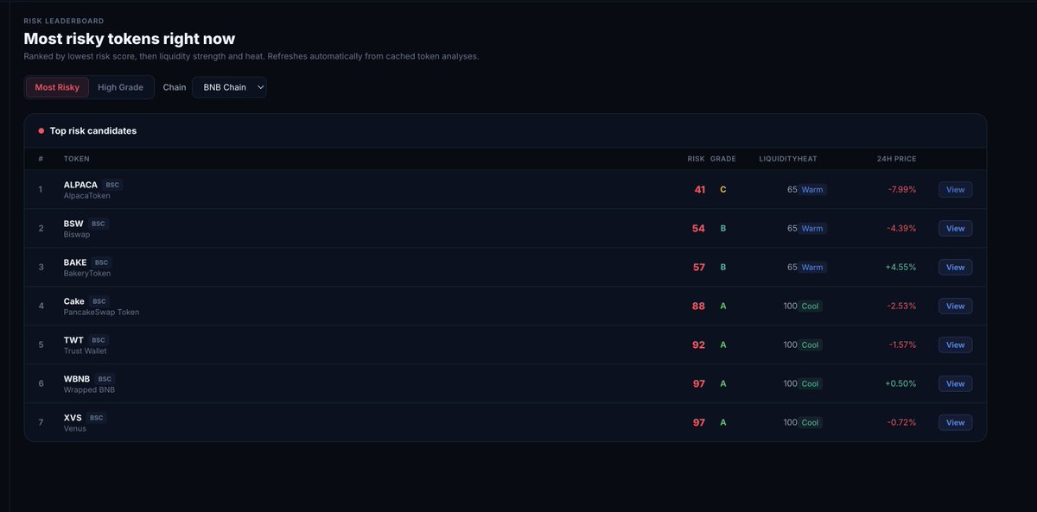Open View for ALPACA token
Image resolution: width=1037 pixels, height=512 pixels.
click(955, 190)
